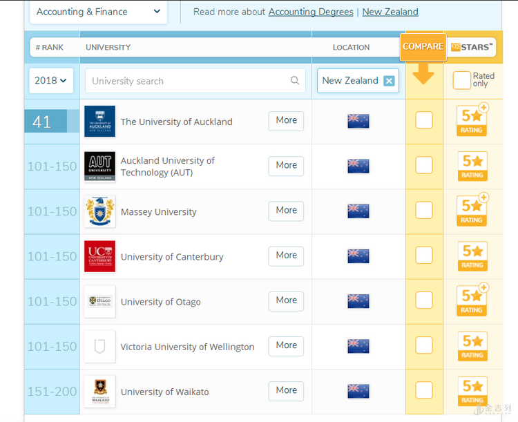The height and width of the screenshot is (422, 518).
Task: Click the magnifier icon in University search
Action: point(295,80)
